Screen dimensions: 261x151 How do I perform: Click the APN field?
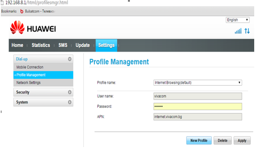pos(198,117)
